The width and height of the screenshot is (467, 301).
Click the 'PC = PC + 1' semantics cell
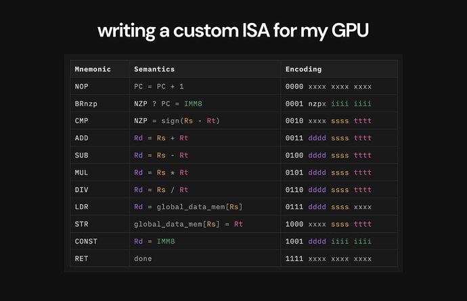pos(159,87)
